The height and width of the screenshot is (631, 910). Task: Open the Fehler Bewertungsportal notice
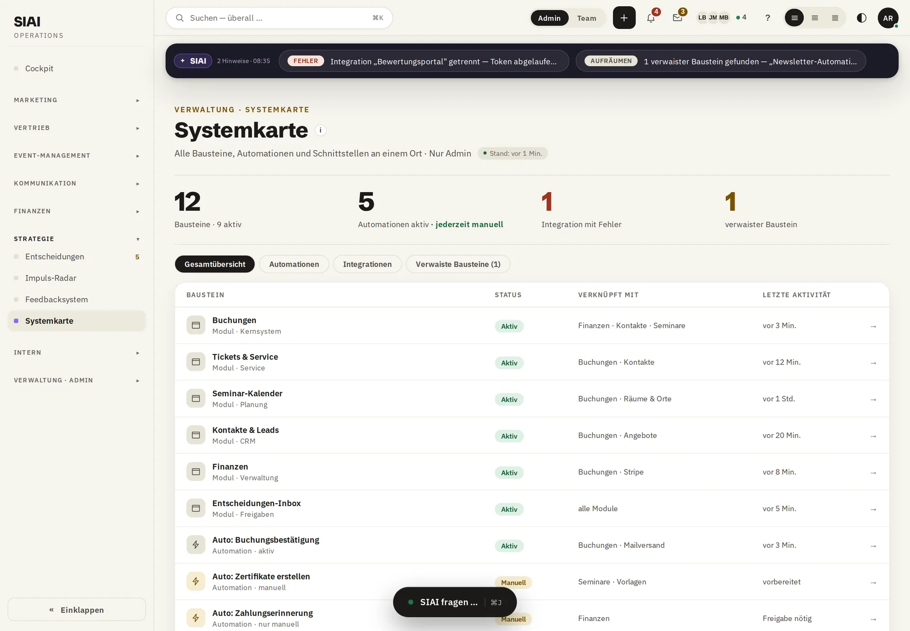tap(424, 61)
